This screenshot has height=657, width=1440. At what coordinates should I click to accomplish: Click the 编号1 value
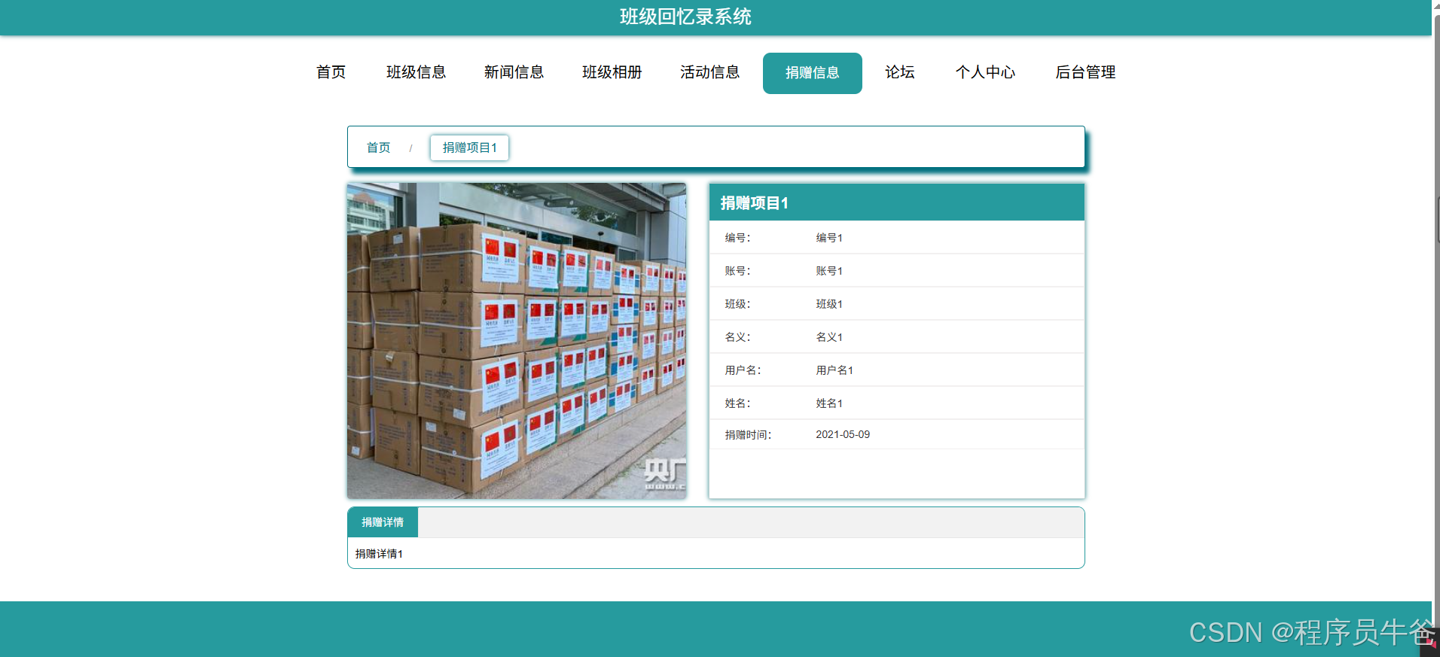[829, 238]
